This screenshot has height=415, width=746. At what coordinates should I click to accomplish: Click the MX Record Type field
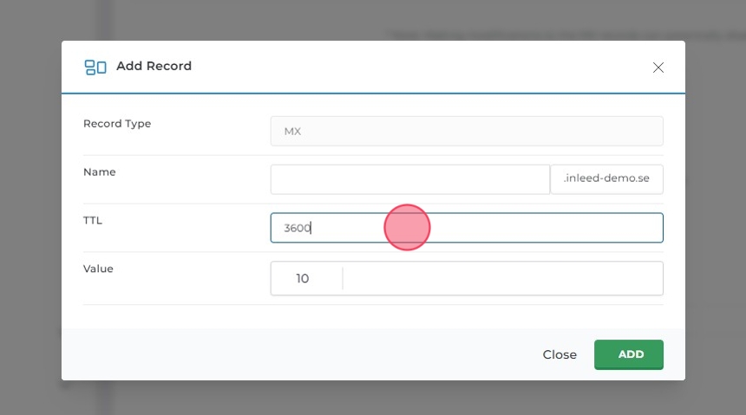click(x=466, y=132)
